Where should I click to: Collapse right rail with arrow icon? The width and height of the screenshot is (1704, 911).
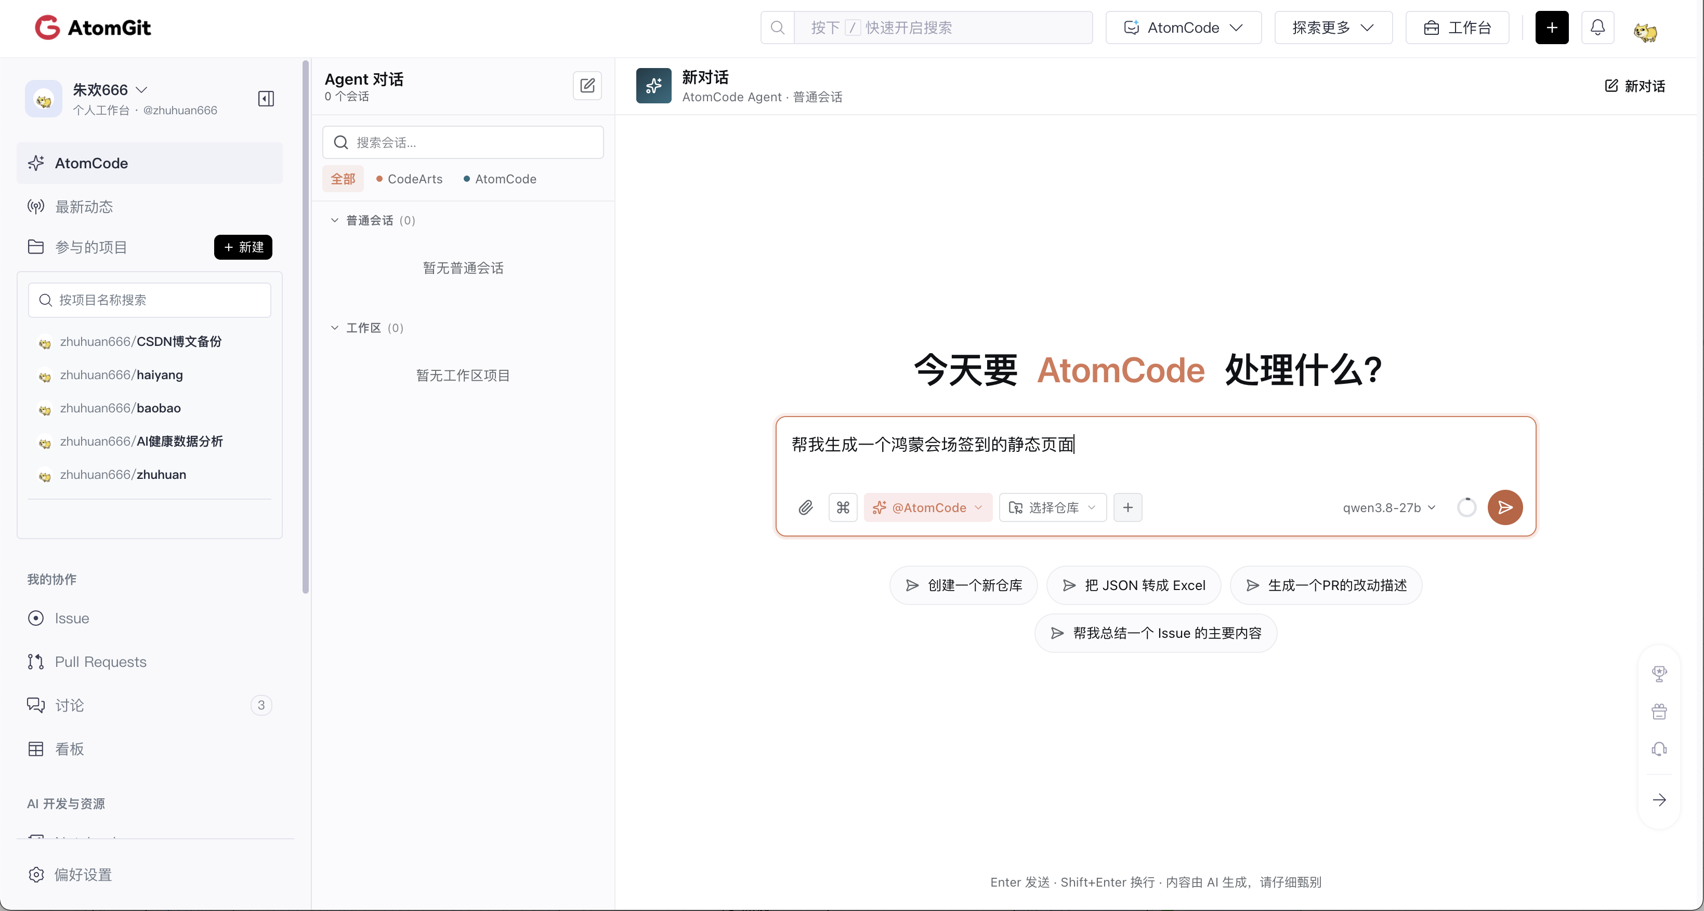point(1659,800)
